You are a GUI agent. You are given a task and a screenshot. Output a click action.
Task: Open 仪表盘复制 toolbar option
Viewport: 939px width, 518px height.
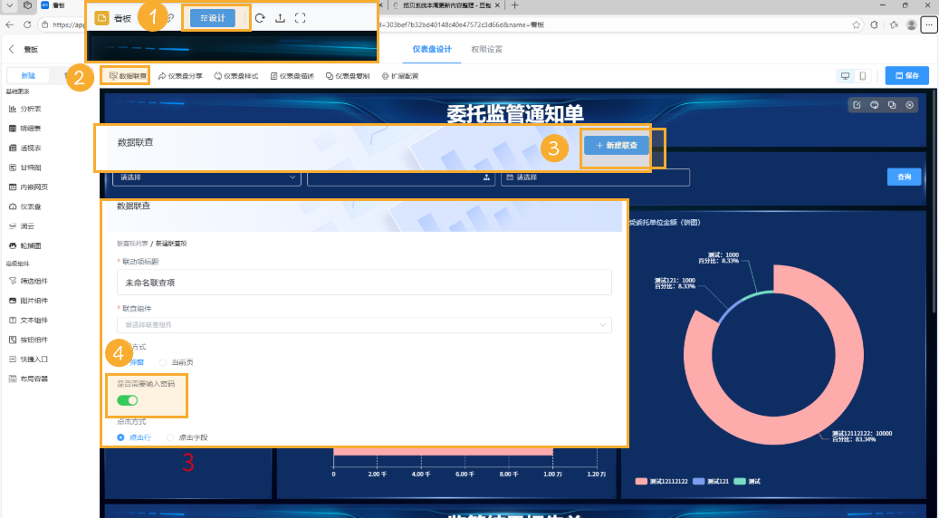[348, 76]
